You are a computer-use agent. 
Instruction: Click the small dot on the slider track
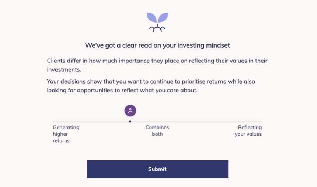pos(130,121)
